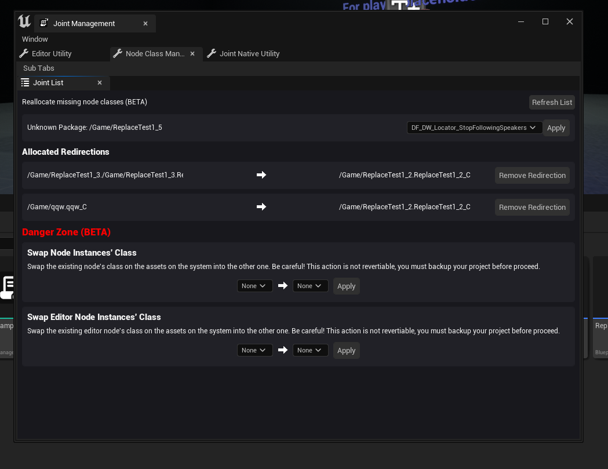Image resolution: width=608 pixels, height=469 pixels.
Task: Expand source class dropdown under Swap Node Instances
Action: tap(254, 286)
